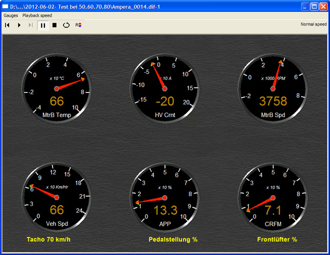Click the step forward button
The height and width of the screenshot is (255, 330).
pos(30,25)
